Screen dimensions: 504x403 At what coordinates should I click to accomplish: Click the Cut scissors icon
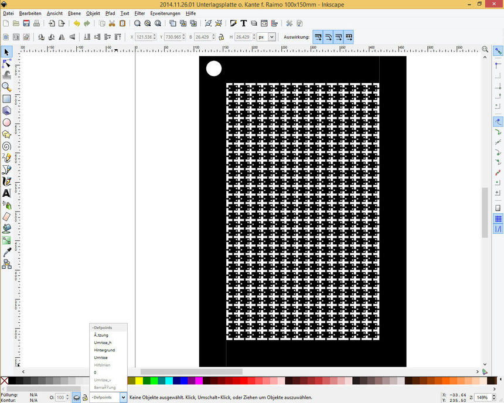pyautogui.click(x=112, y=23)
